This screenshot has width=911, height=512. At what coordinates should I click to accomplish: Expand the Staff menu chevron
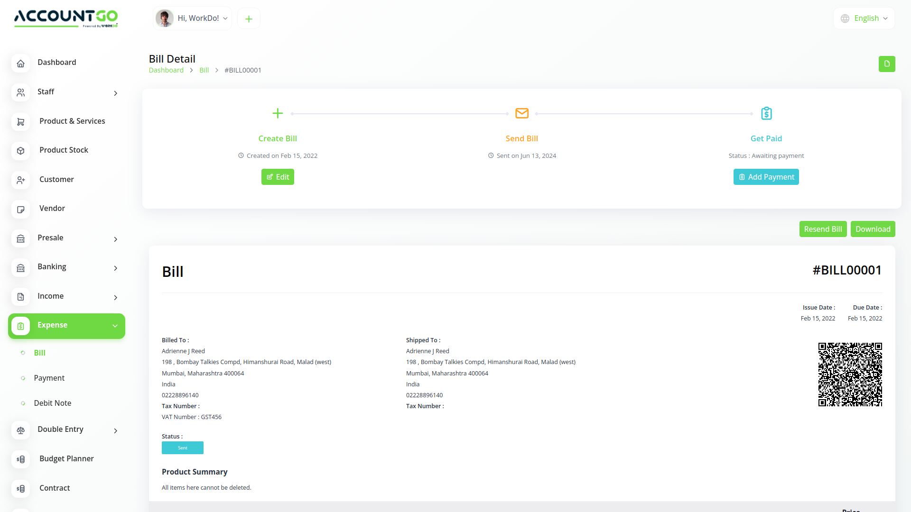point(115,93)
